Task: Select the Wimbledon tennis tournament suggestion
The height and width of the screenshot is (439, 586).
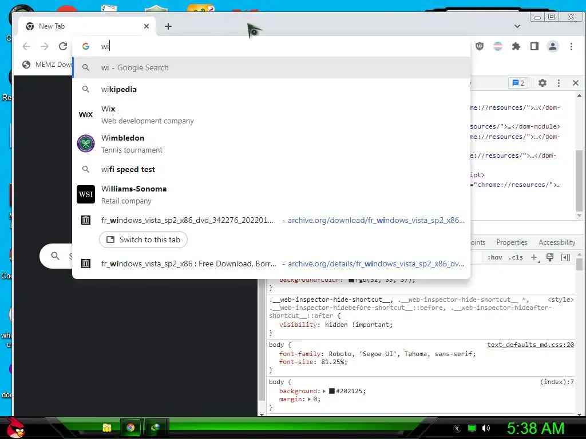Action: click(271, 143)
